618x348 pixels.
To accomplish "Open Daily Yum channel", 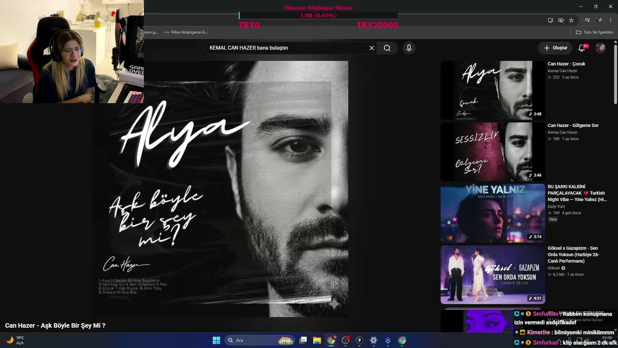I will point(556,206).
